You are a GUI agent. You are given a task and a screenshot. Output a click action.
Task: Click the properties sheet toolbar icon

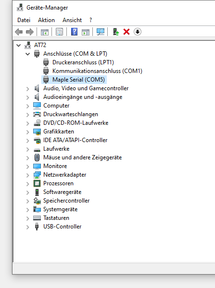(60, 32)
